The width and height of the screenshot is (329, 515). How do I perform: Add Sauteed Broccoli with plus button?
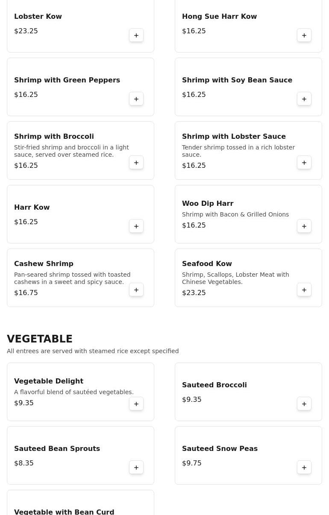[304, 404]
